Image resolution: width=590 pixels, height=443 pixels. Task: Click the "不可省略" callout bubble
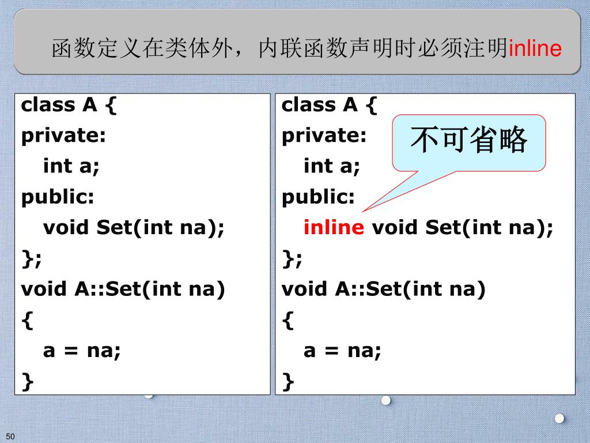(469, 143)
